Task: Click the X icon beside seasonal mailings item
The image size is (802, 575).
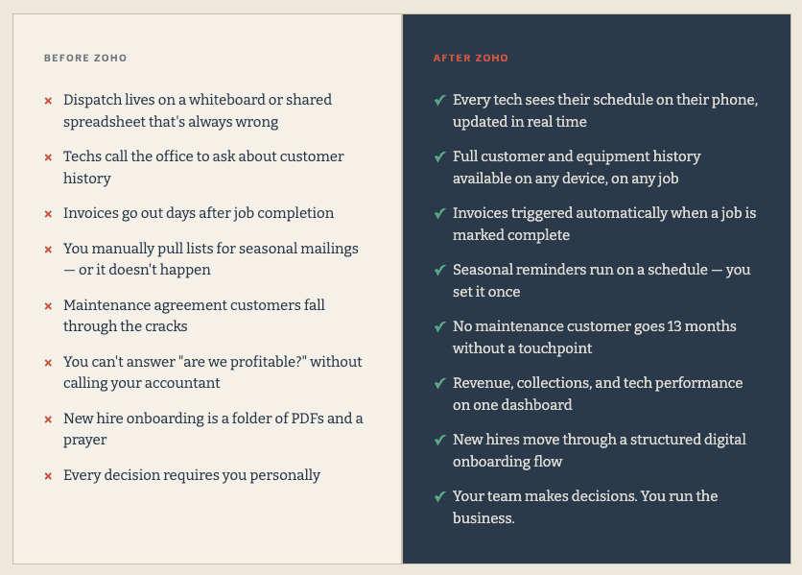Action: pos(48,250)
